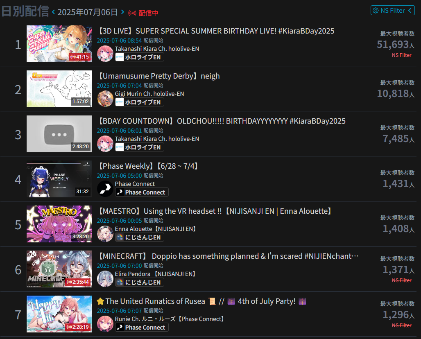Click Enna Alouette's channel avatar icon
This screenshot has height=339, width=421.
tap(105, 234)
